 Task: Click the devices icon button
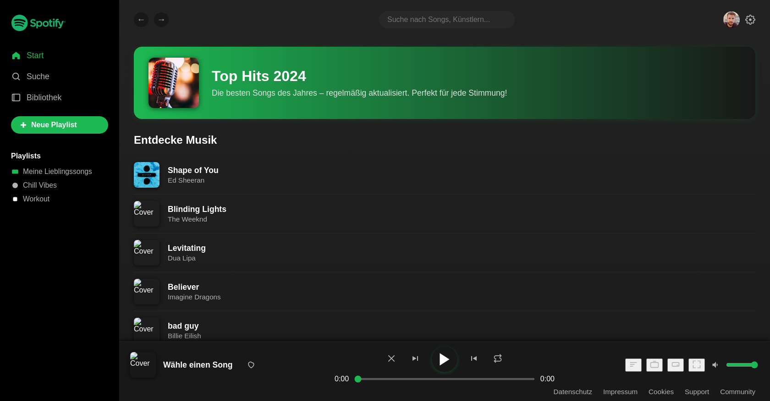point(654,365)
